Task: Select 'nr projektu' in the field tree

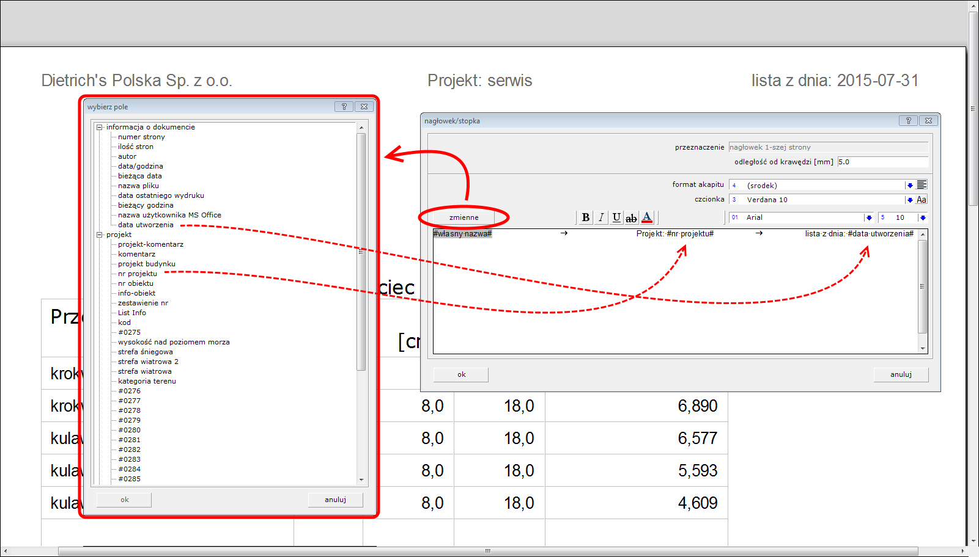Action: pyautogui.click(x=138, y=274)
